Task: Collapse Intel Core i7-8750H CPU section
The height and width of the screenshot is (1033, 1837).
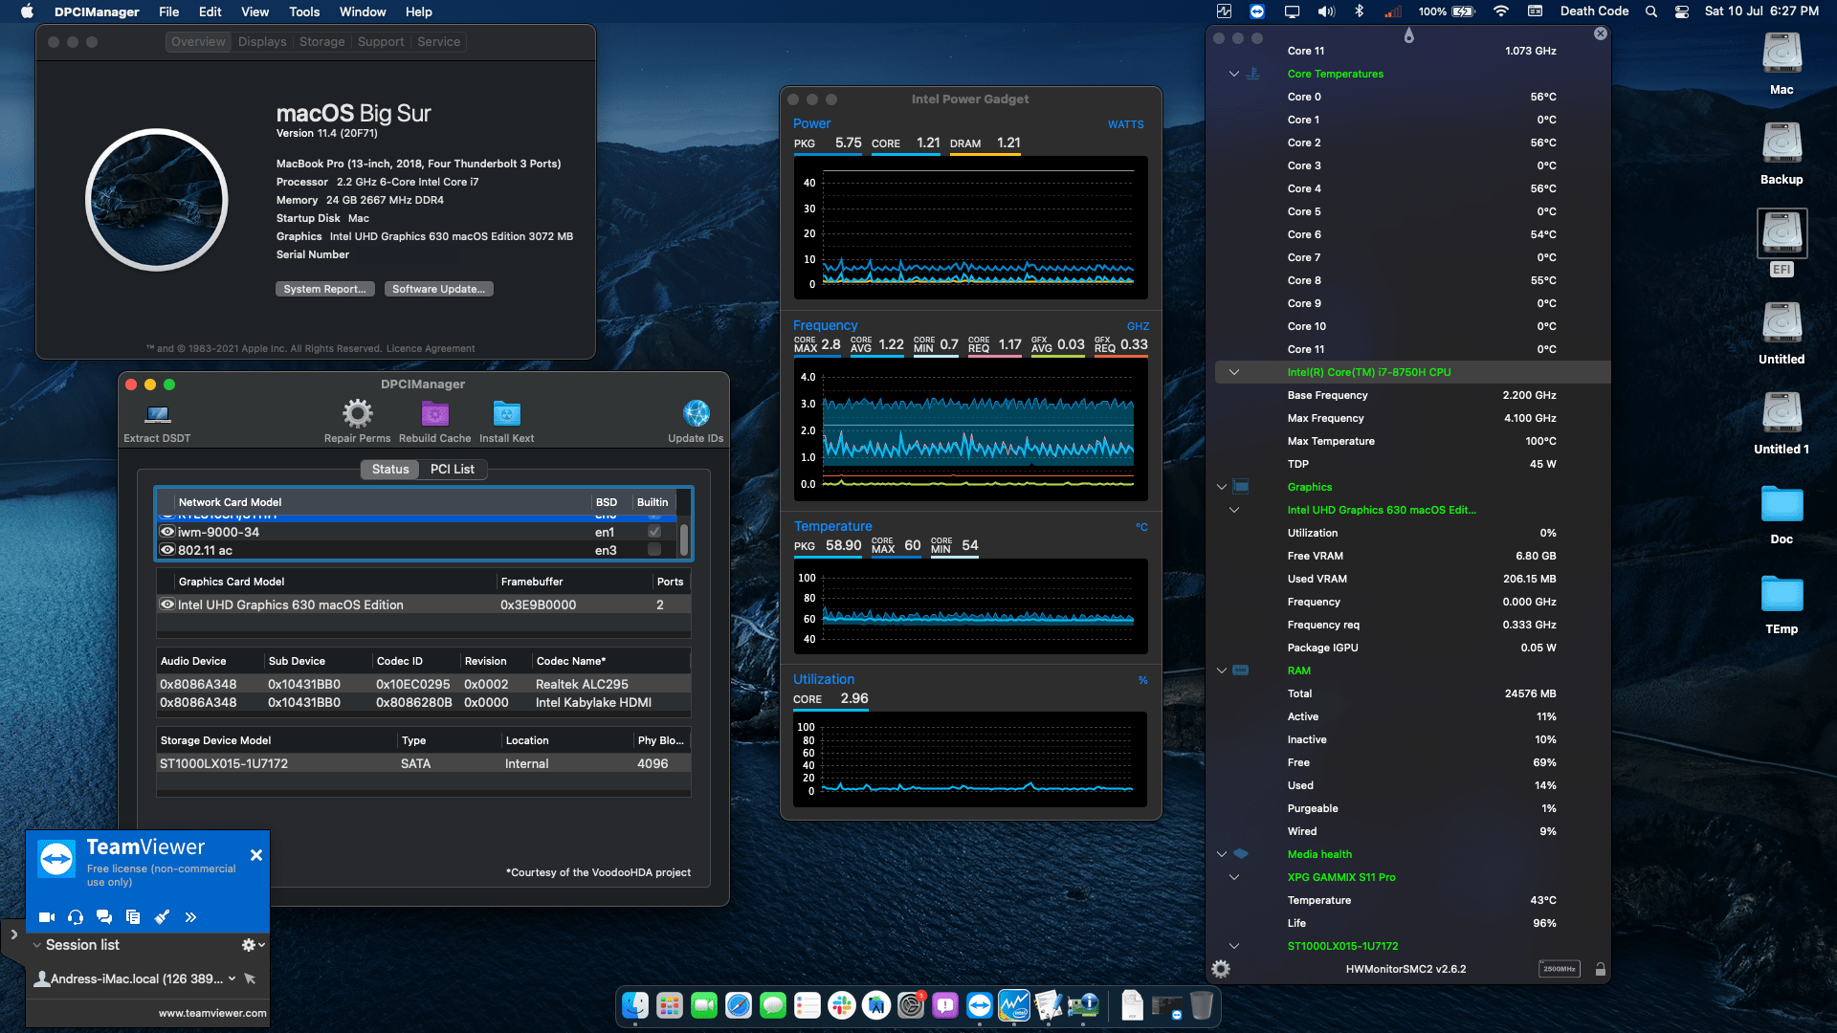Action: [1234, 372]
